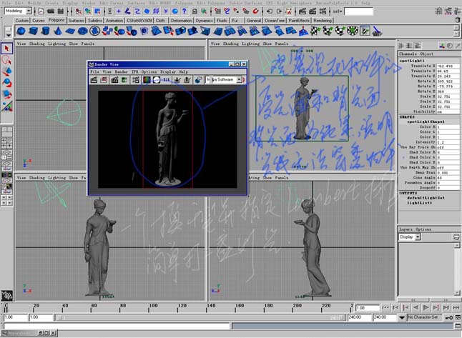Open Shading menu of top-left viewport
Viewport: 462px width, 338px height.
pyautogui.click(x=37, y=44)
